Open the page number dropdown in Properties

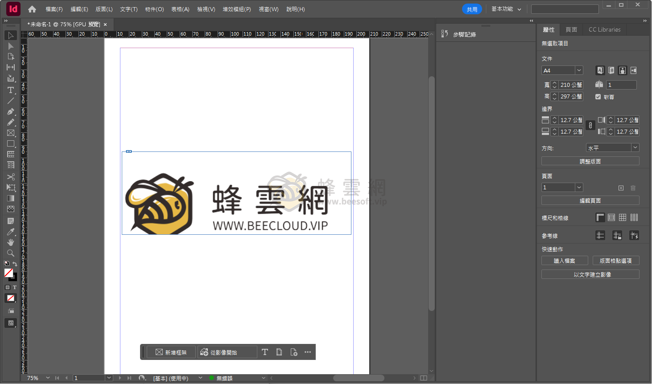click(579, 188)
